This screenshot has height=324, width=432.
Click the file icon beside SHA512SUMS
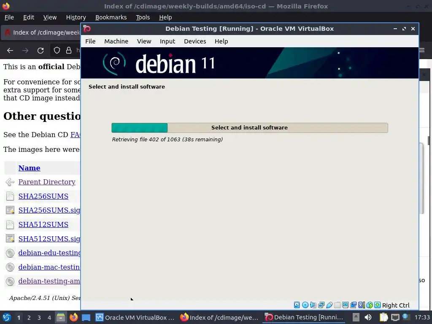[x=10, y=224]
